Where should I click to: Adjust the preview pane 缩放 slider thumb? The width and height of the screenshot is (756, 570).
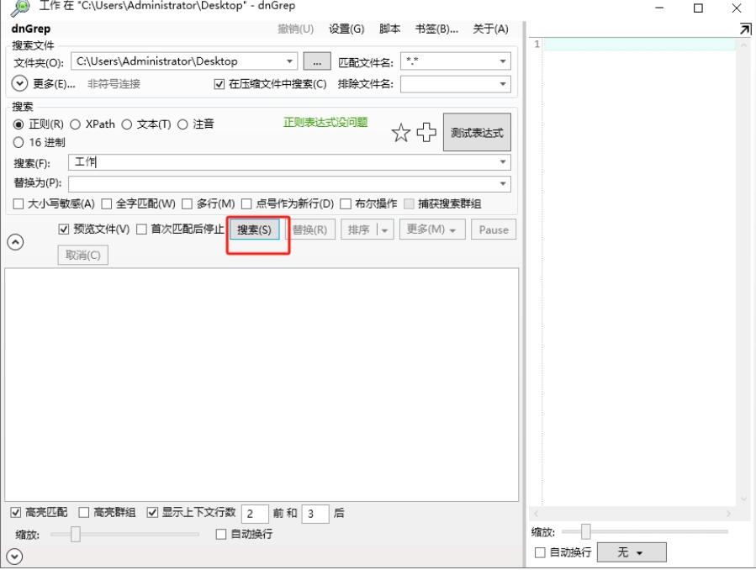[x=585, y=532]
